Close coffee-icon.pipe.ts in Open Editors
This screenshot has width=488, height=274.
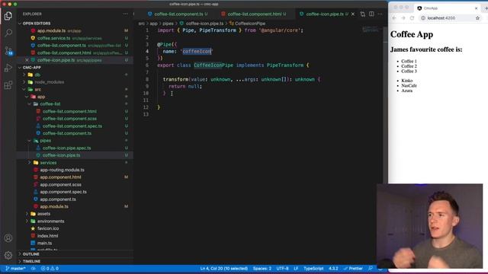point(27,60)
